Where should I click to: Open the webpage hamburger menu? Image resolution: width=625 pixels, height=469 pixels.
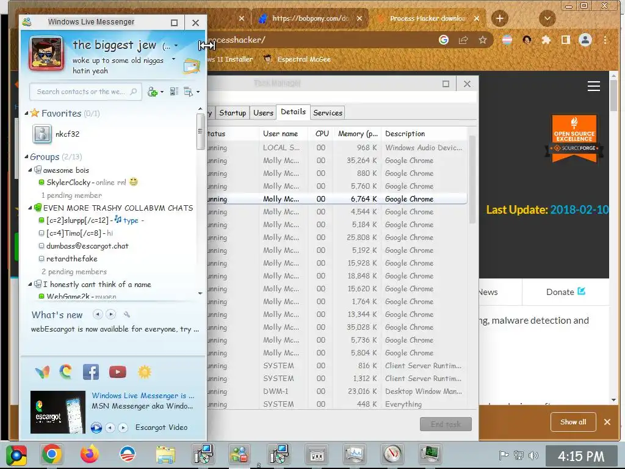pos(593,86)
